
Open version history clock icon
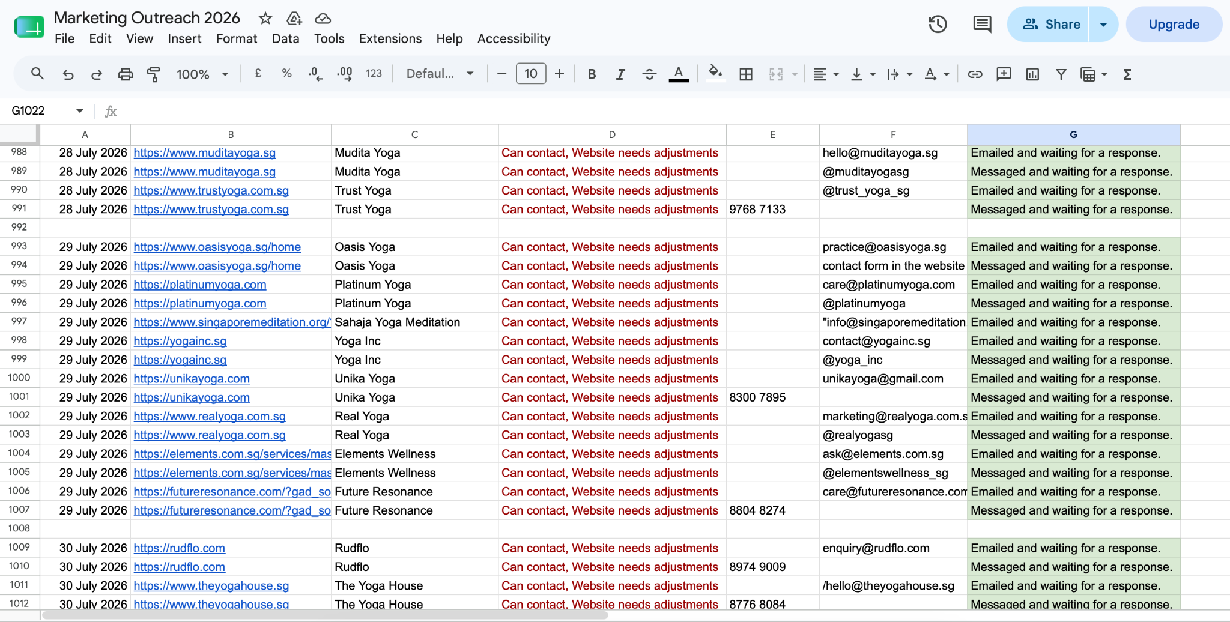point(938,24)
